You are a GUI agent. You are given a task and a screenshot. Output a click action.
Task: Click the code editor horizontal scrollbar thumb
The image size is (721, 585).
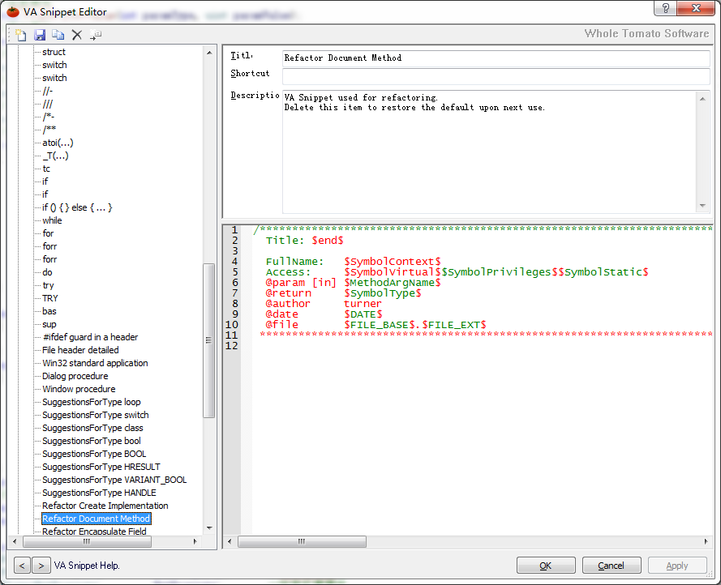[302, 541]
